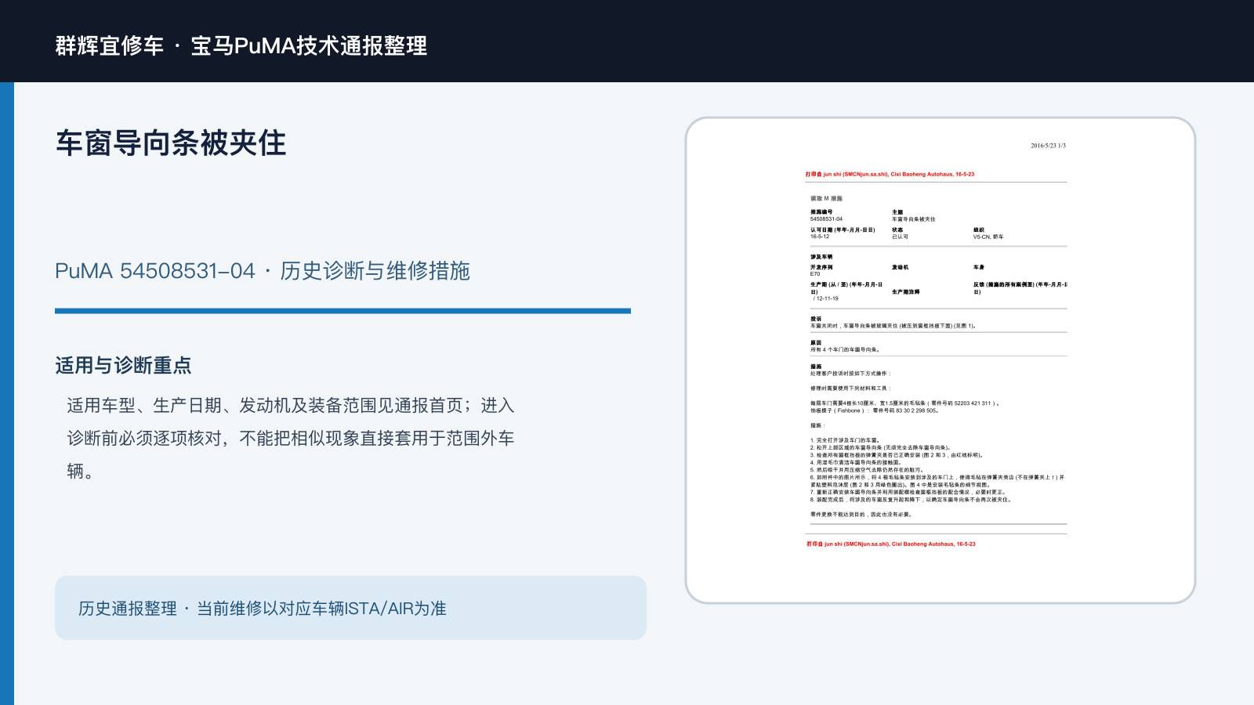Click the red print header line atop the document

pos(890,175)
